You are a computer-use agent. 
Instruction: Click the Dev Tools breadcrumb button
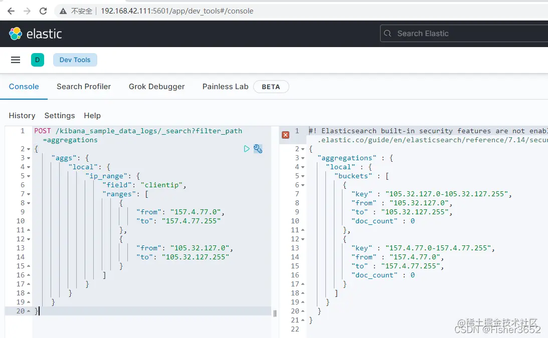[75, 60]
